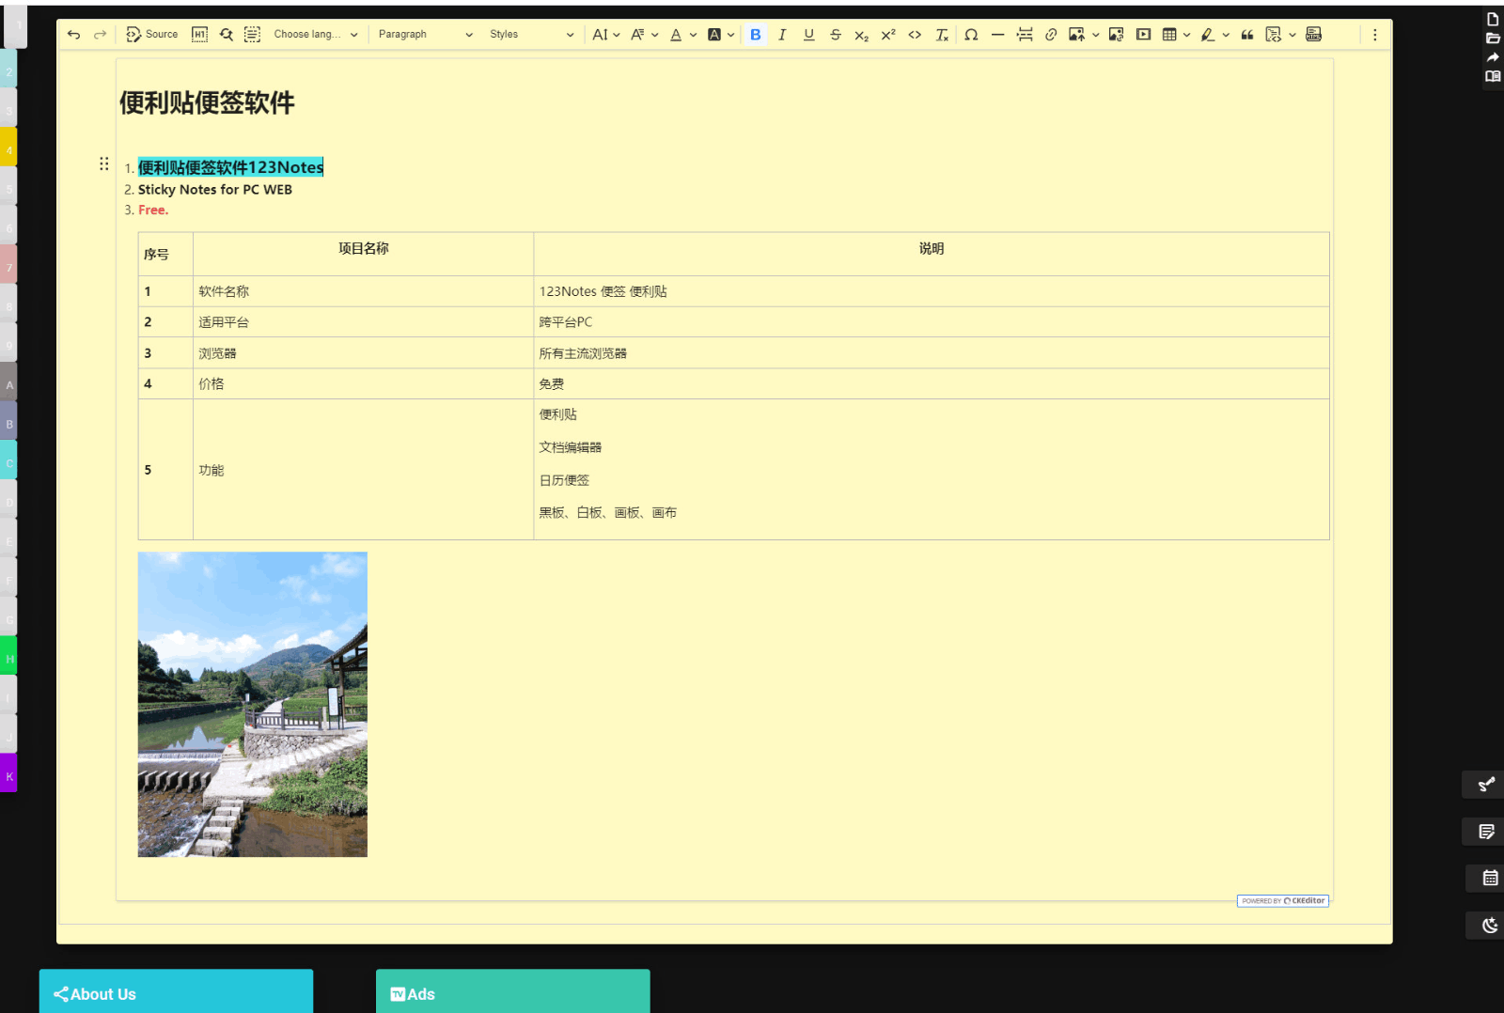Insert a horizontal line
The width and height of the screenshot is (1504, 1013).
pyautogui.click(x=997, y=35)
